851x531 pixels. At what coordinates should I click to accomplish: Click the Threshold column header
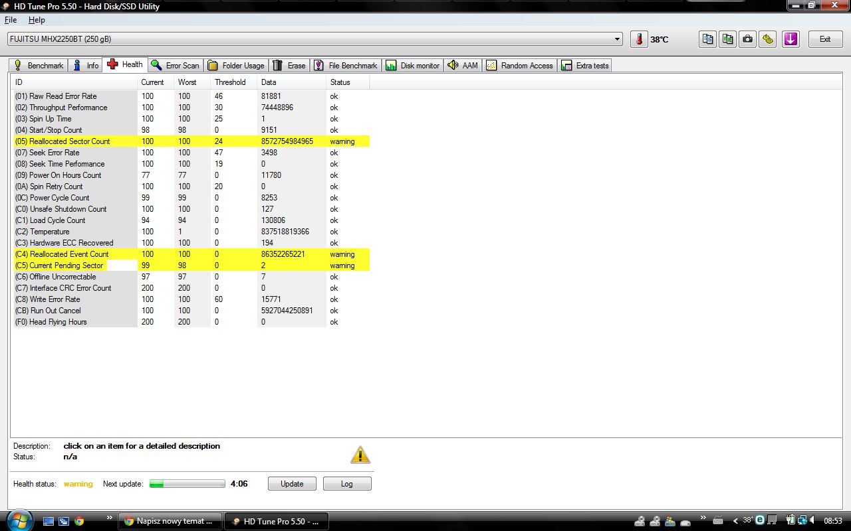click(x=233, y=82)
